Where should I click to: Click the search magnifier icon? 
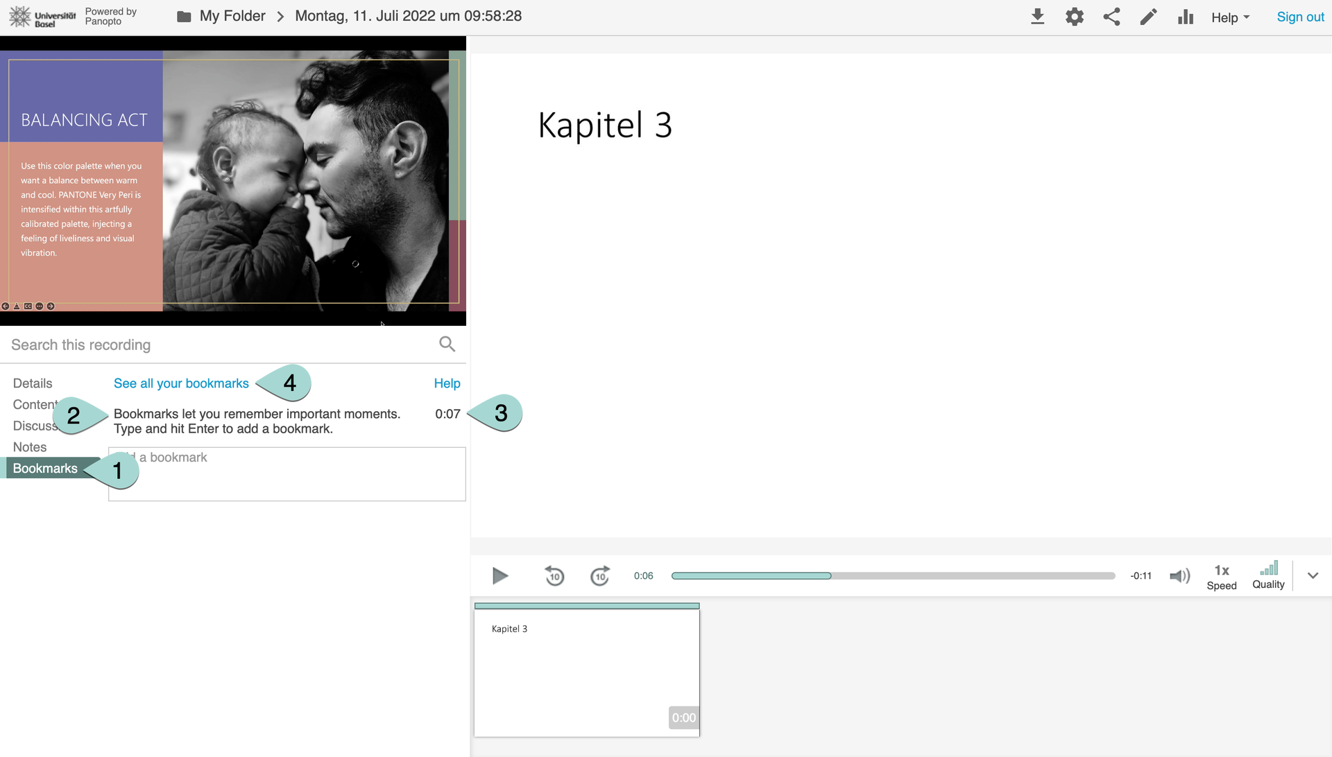click(447, 344)
